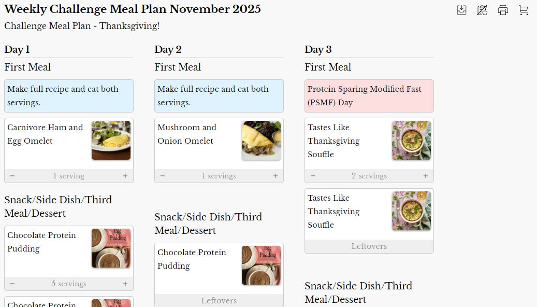Open the shopping cart icon
The height and width of the screenshot is (307, 537).
524,10
